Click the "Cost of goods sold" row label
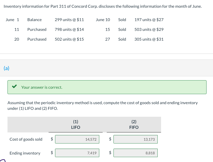 click(26, 139)
